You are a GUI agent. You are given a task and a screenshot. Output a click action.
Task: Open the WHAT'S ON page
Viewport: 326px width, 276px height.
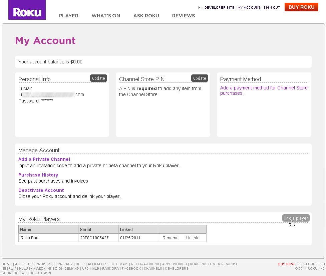(106, 16)
